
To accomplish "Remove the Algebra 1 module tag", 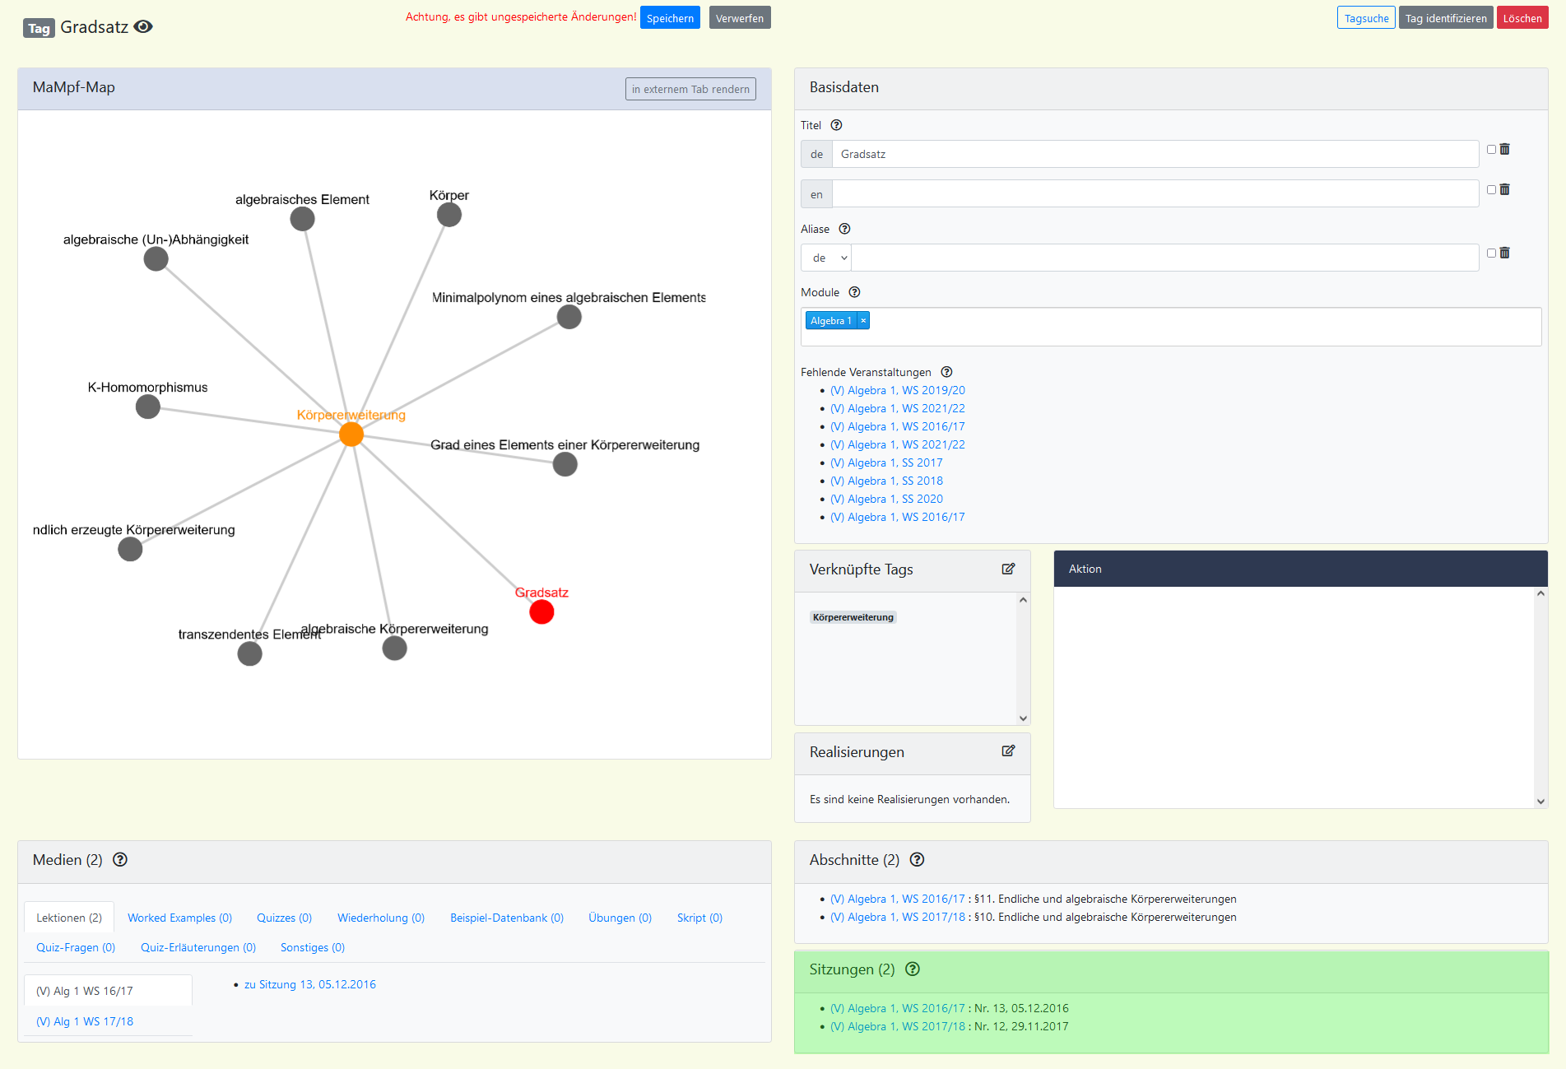I will click(x=863, y=321).
